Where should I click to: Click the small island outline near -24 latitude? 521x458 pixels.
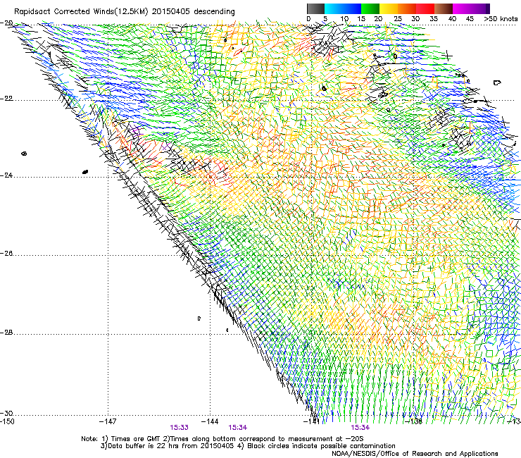[x=85, y=172]
